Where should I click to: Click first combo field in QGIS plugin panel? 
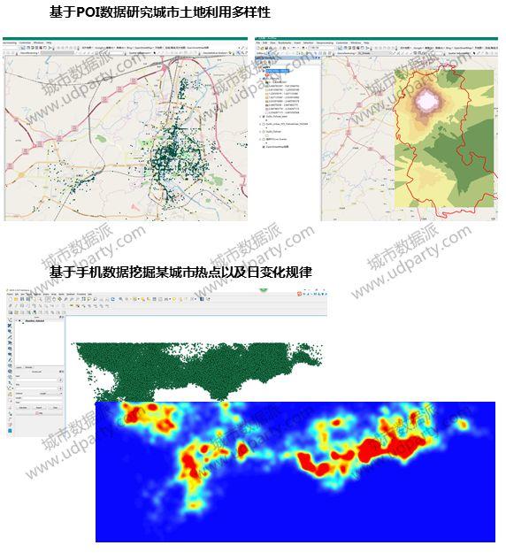36,380
